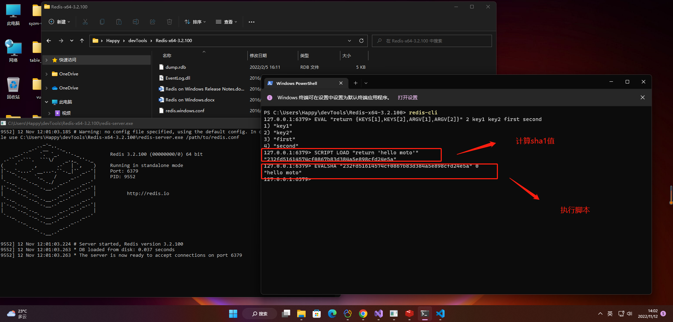The height and width of the screenshot is (322, 673).
Task: Click the Copy icon in Explorer toolbar
Action: pos(102,22)
